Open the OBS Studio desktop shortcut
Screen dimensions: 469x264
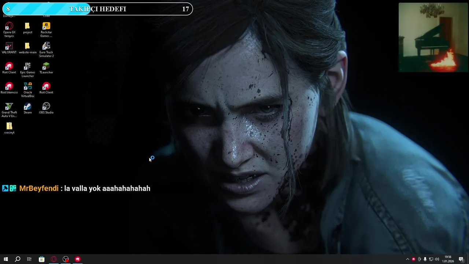[x=46, y=109]
